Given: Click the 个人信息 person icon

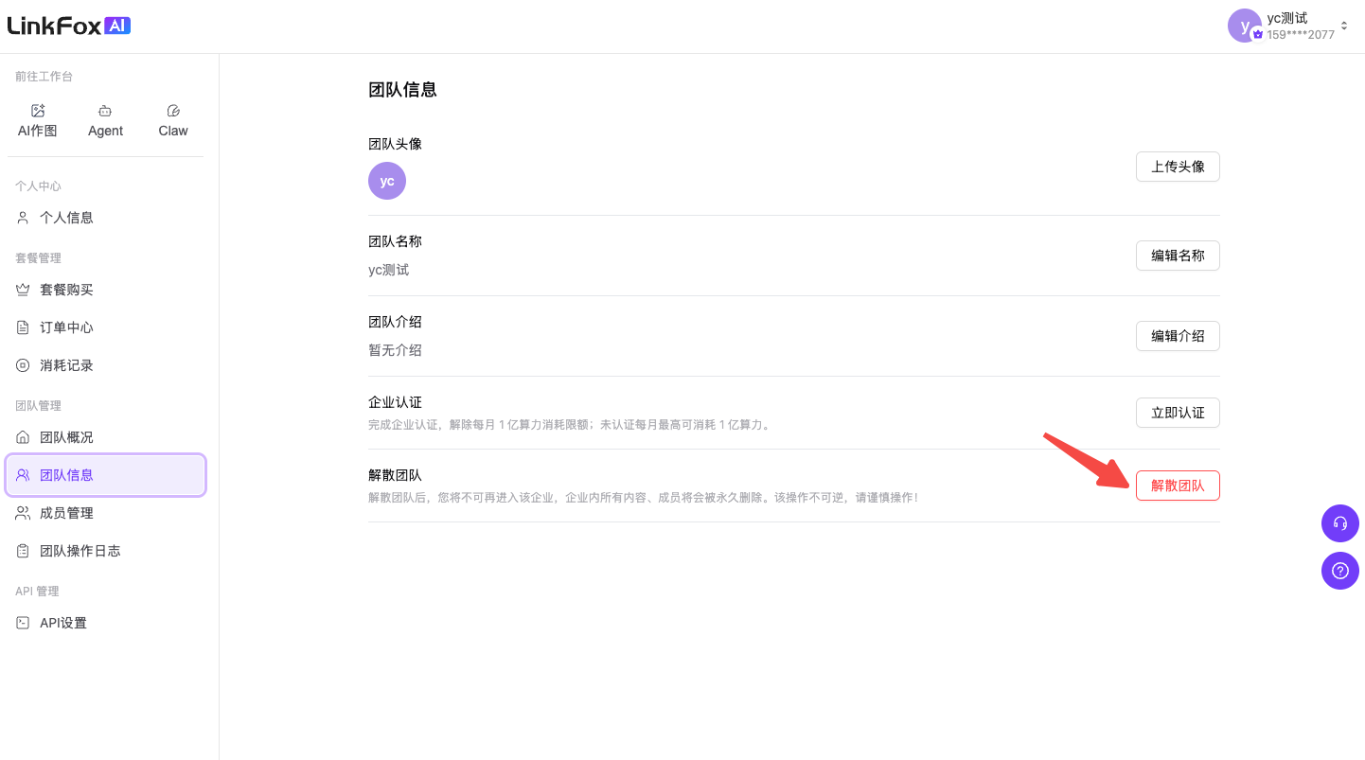Looking at the screenshot, I should [24, 218].
